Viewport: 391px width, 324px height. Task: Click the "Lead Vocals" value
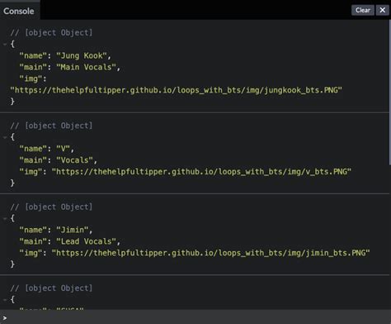86,241
